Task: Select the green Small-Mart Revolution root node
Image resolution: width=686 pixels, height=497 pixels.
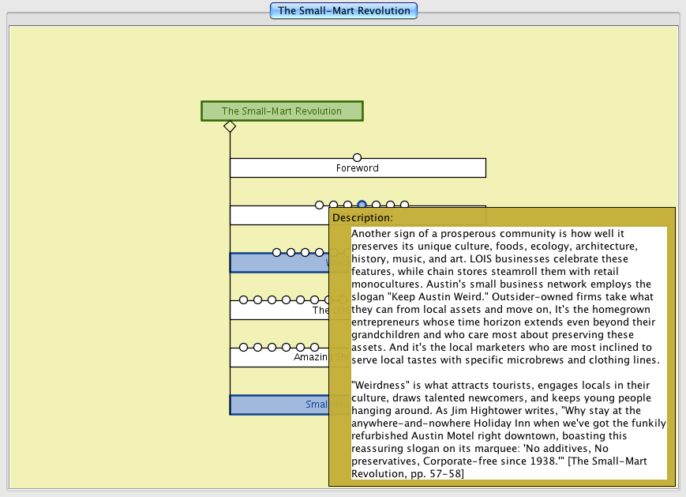Action: pyautogui.click(x=282, y=111)
